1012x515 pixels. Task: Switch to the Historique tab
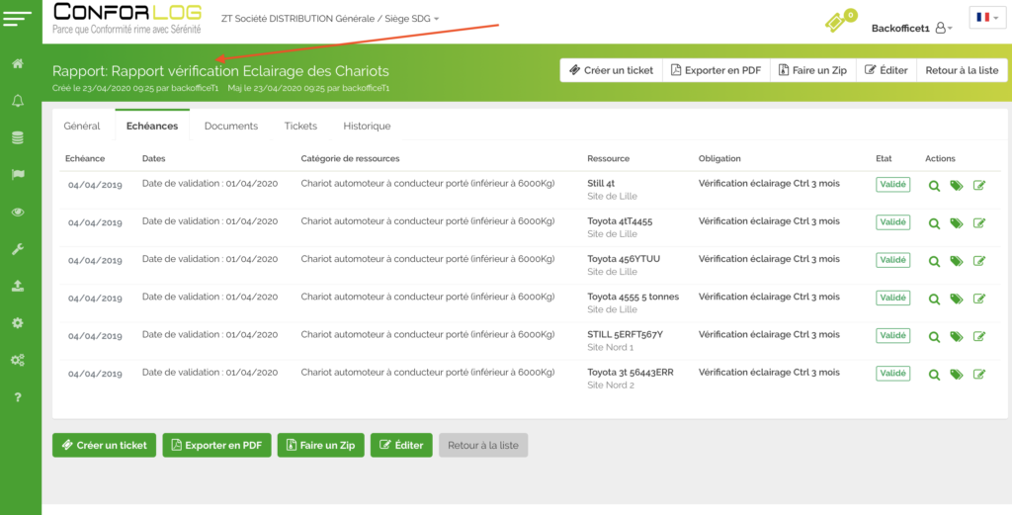point(367,127)
